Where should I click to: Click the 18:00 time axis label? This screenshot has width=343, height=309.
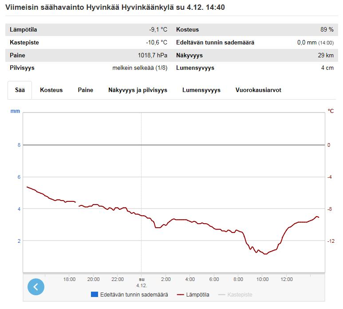[69, 279]
